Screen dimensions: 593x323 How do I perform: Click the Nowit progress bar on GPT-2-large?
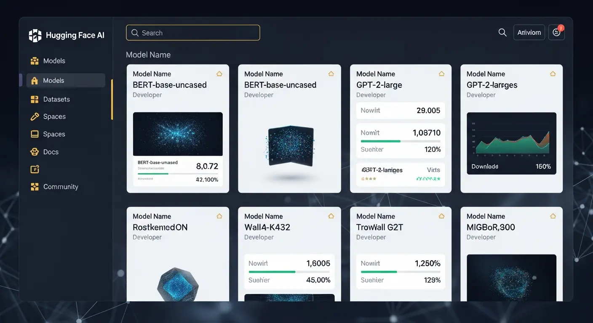point(400,140)
